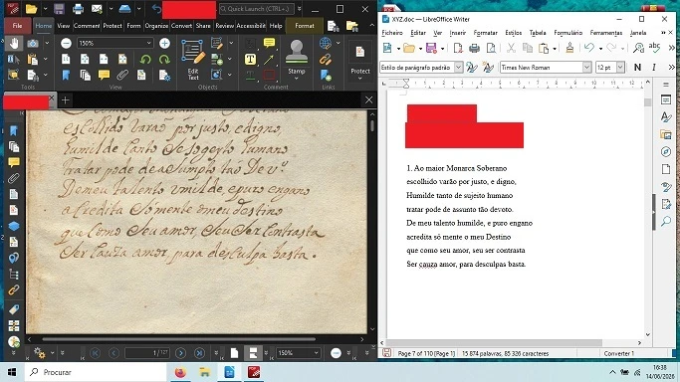Open Find and Replace in Writer
680x382 pixels.
pyautogui.click(x=638, y=48)
